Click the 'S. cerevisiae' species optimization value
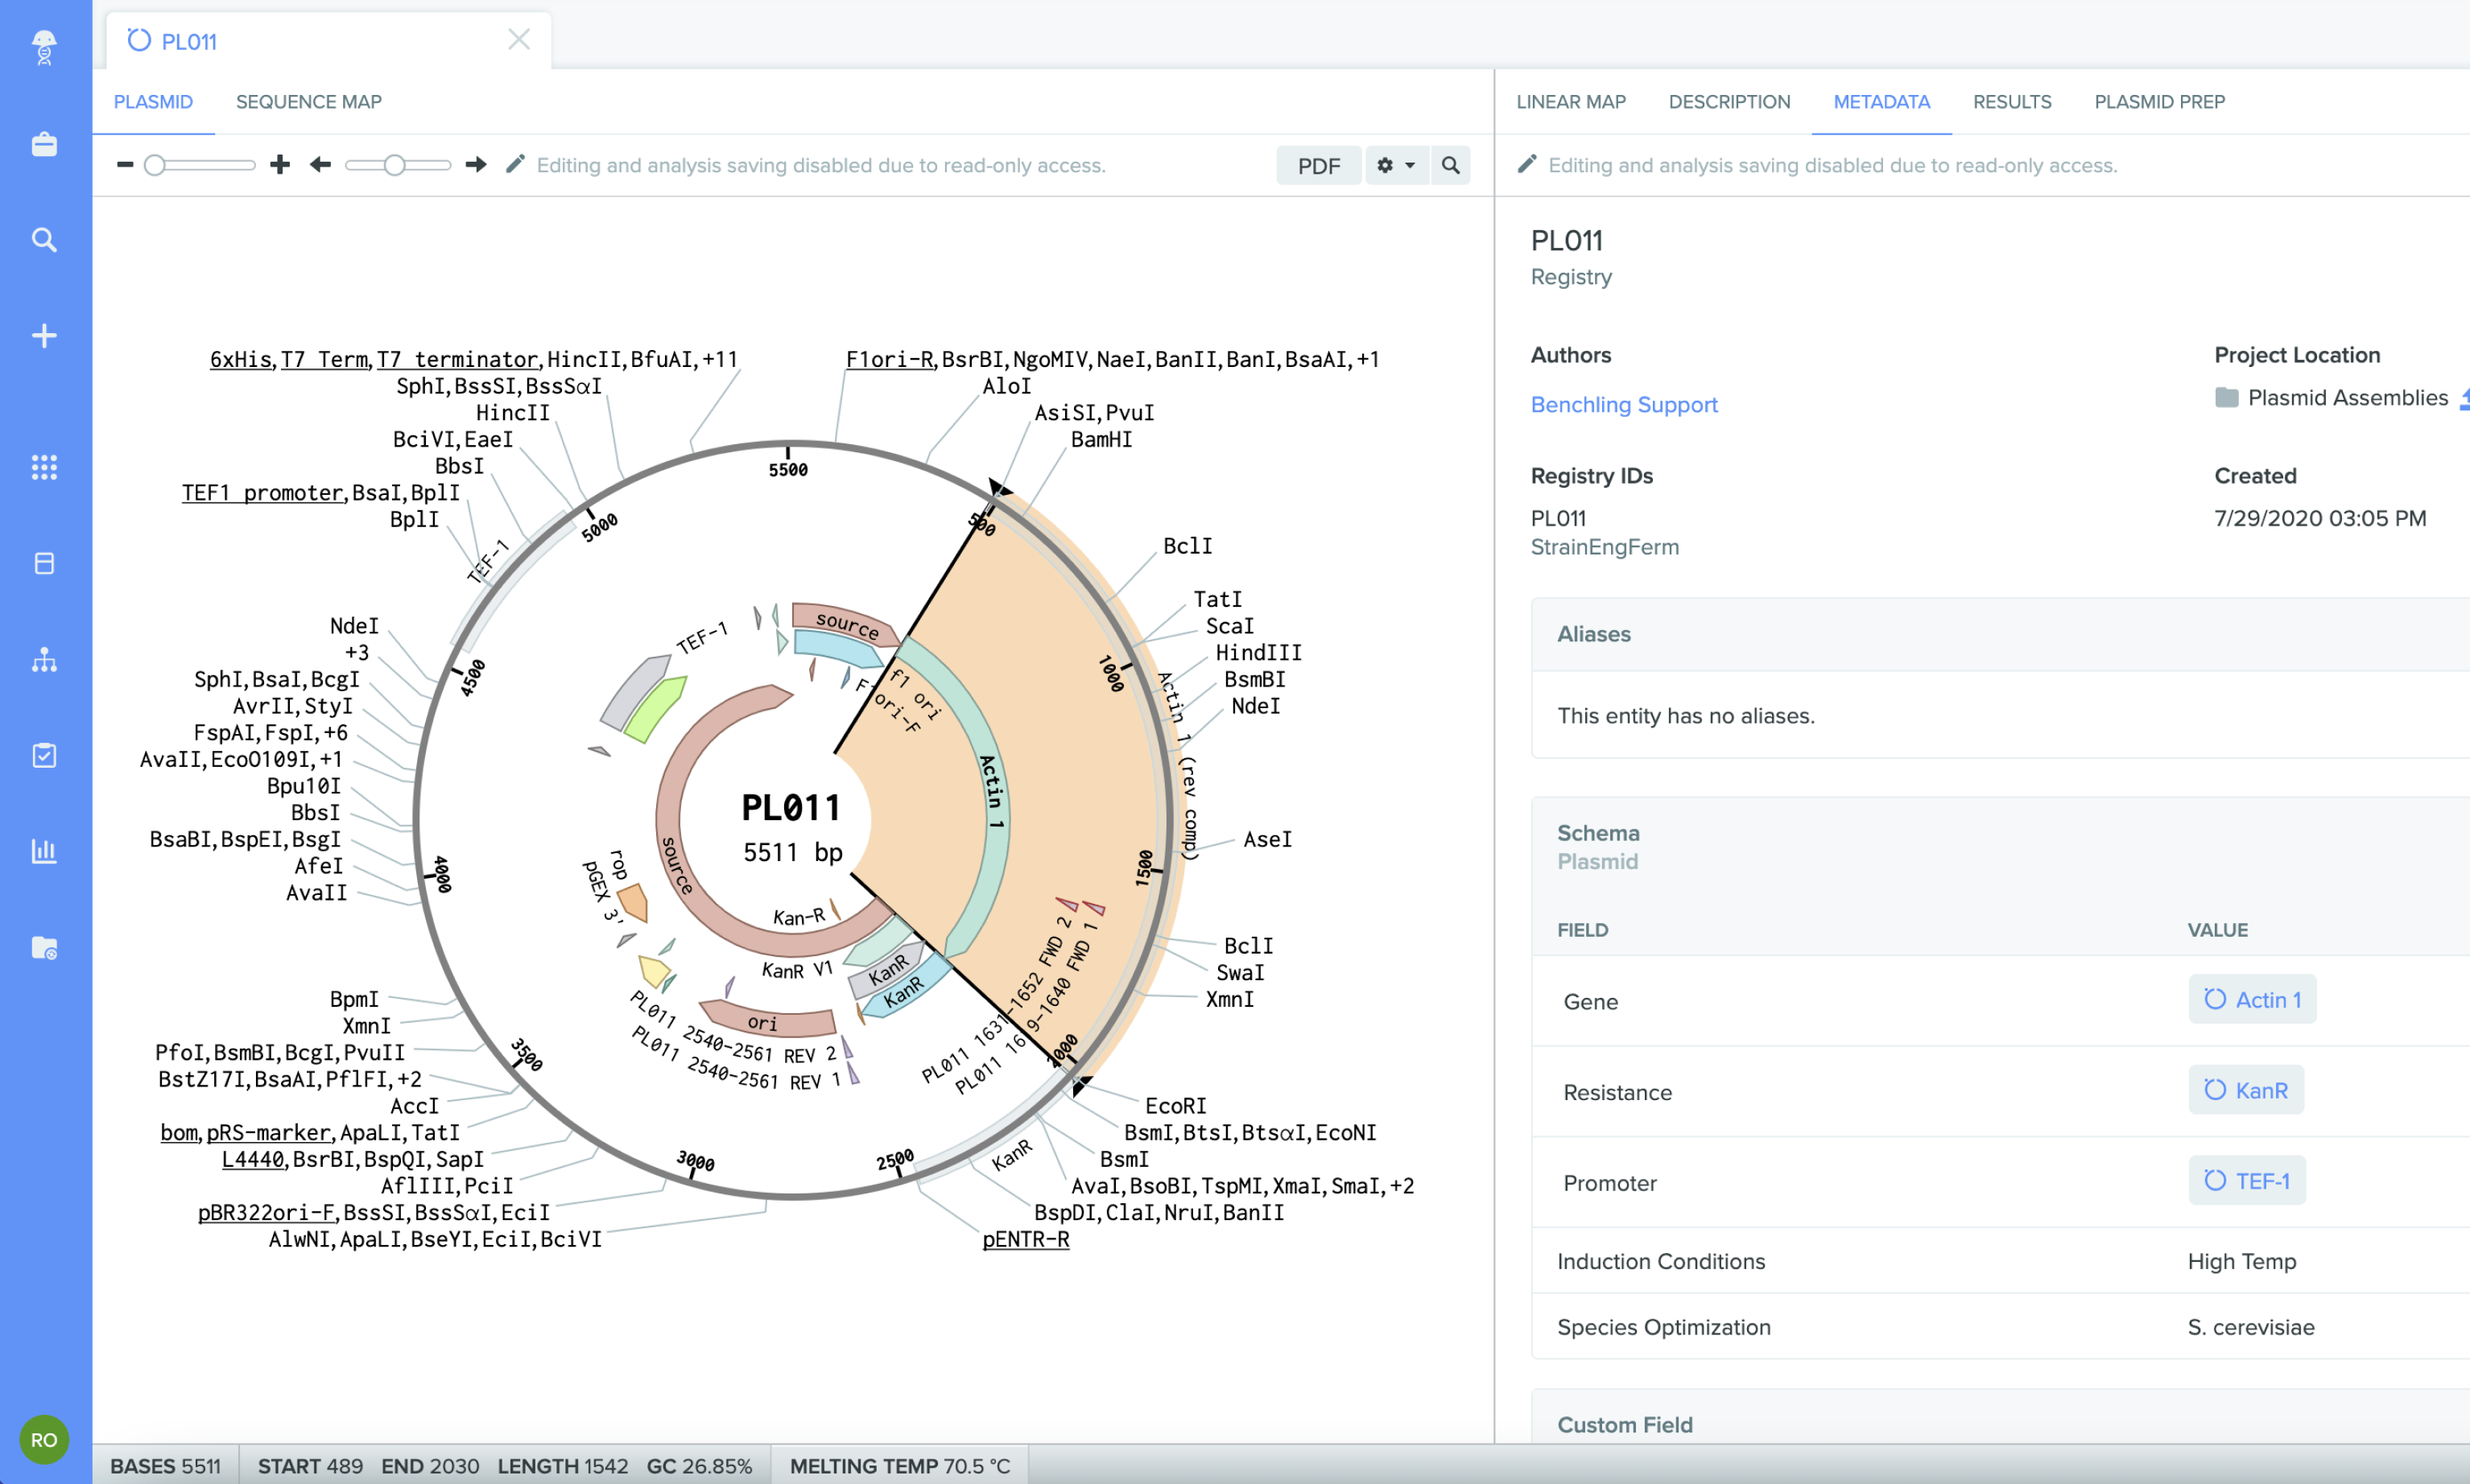The image size is (2470, 1484). tap(2250, 1327)
